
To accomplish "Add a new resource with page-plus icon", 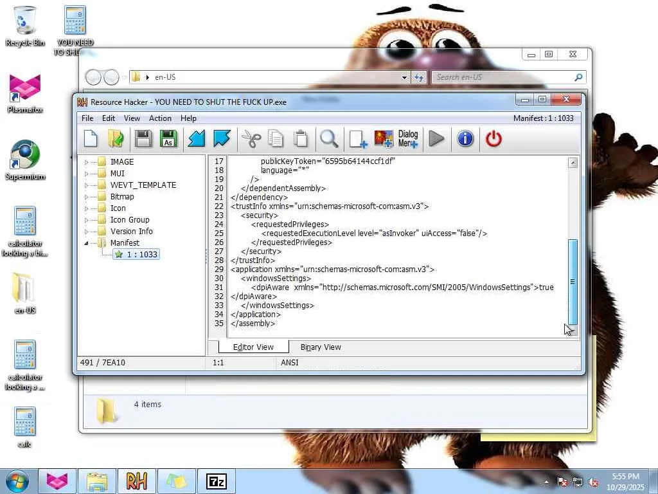I will [x=358, y=139].
